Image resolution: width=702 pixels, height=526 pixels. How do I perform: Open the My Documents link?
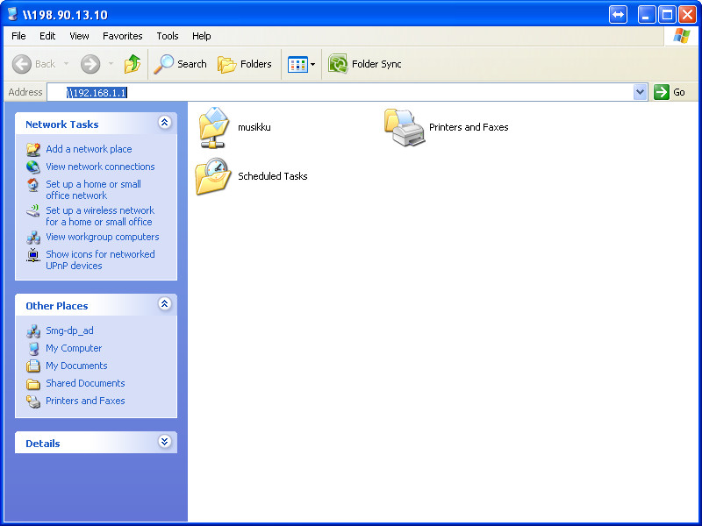(76, 366)
